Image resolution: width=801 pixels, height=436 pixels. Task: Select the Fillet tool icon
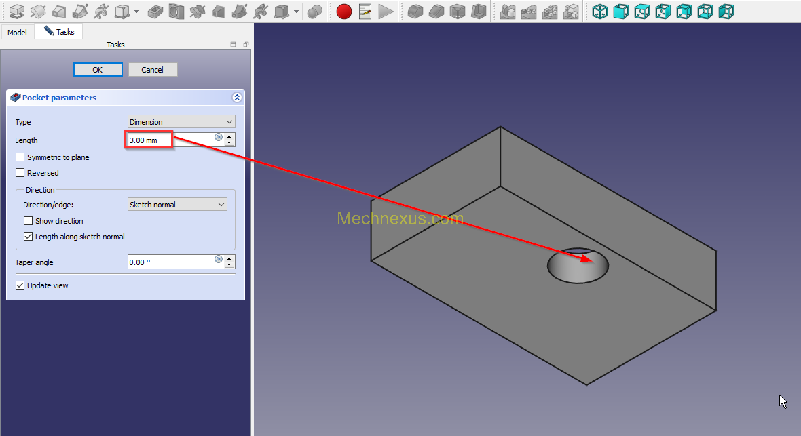pyautogui.click(x=415, y=12)
